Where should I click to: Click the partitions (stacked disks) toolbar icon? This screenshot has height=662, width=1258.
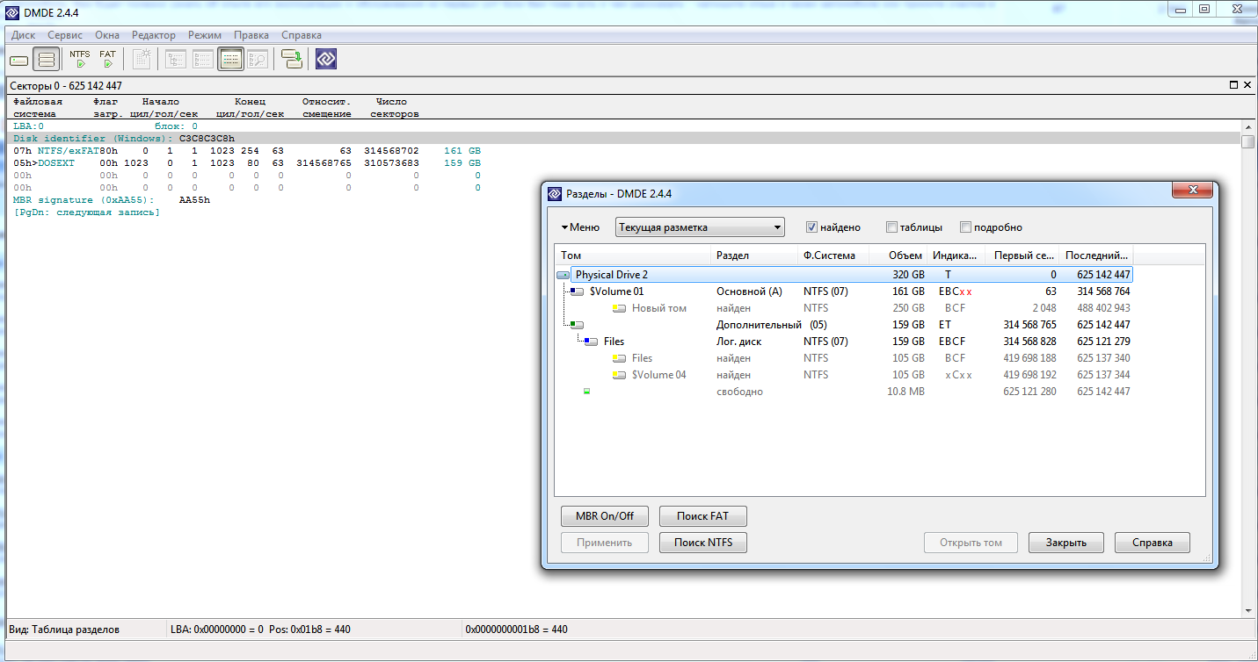click(x=47, y=60)
